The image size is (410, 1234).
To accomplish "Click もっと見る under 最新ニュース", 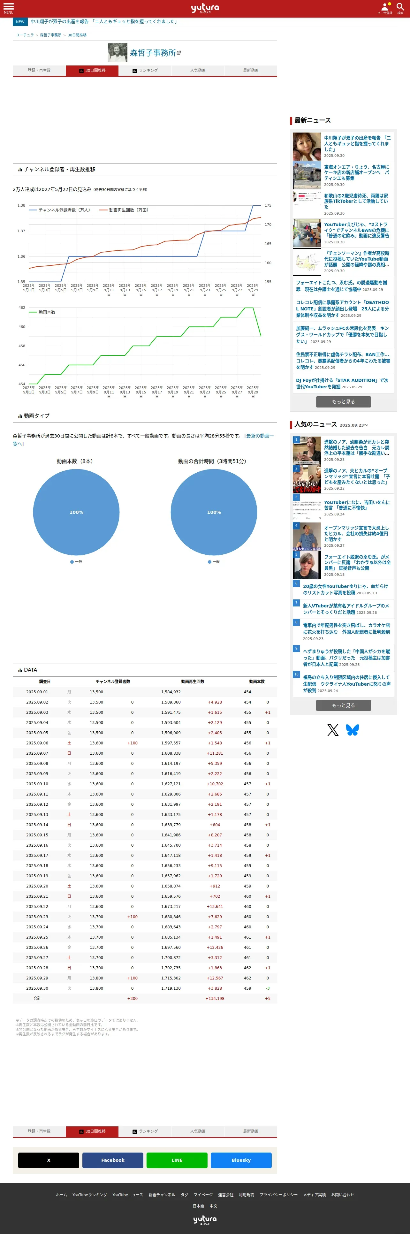I will tap(344, 401).
